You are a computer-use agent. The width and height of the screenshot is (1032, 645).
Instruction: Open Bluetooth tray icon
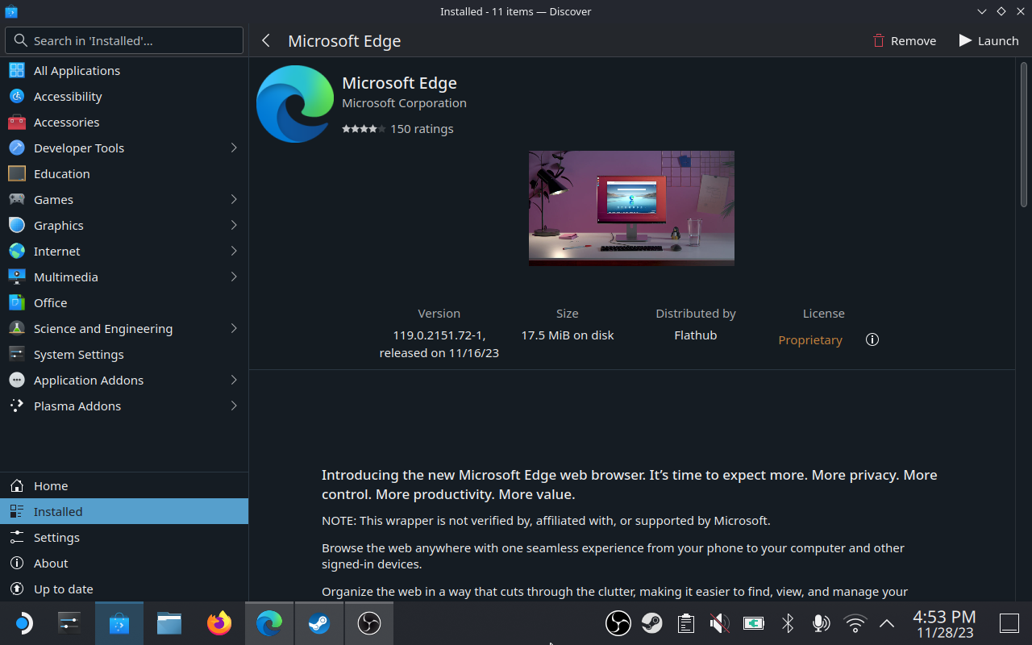point(788,623)
